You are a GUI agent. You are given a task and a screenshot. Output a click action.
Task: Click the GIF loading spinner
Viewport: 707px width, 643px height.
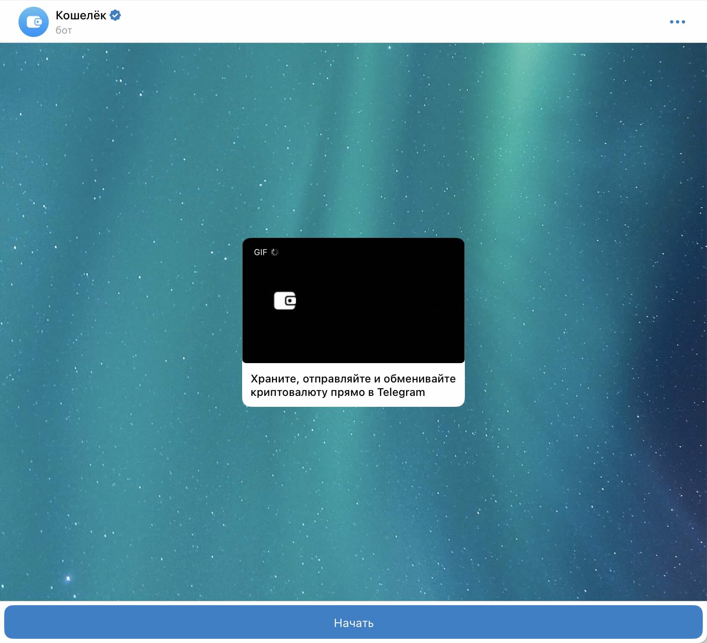click(x=275, y=252)
